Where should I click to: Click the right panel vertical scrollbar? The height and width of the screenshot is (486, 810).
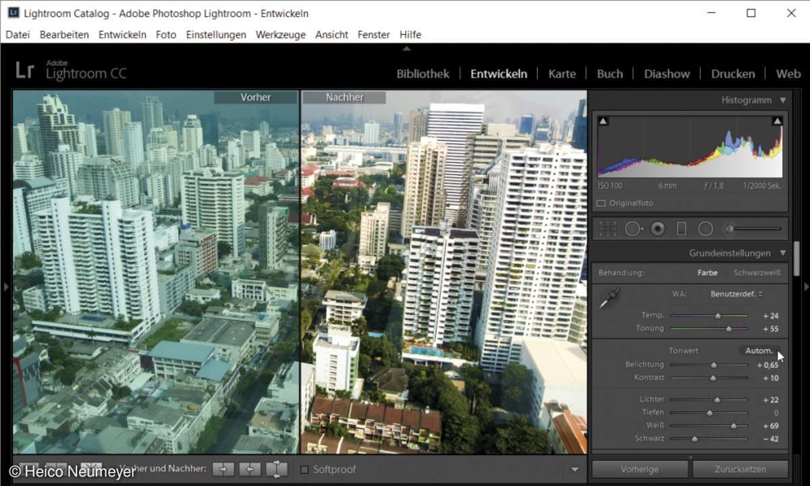796,259
